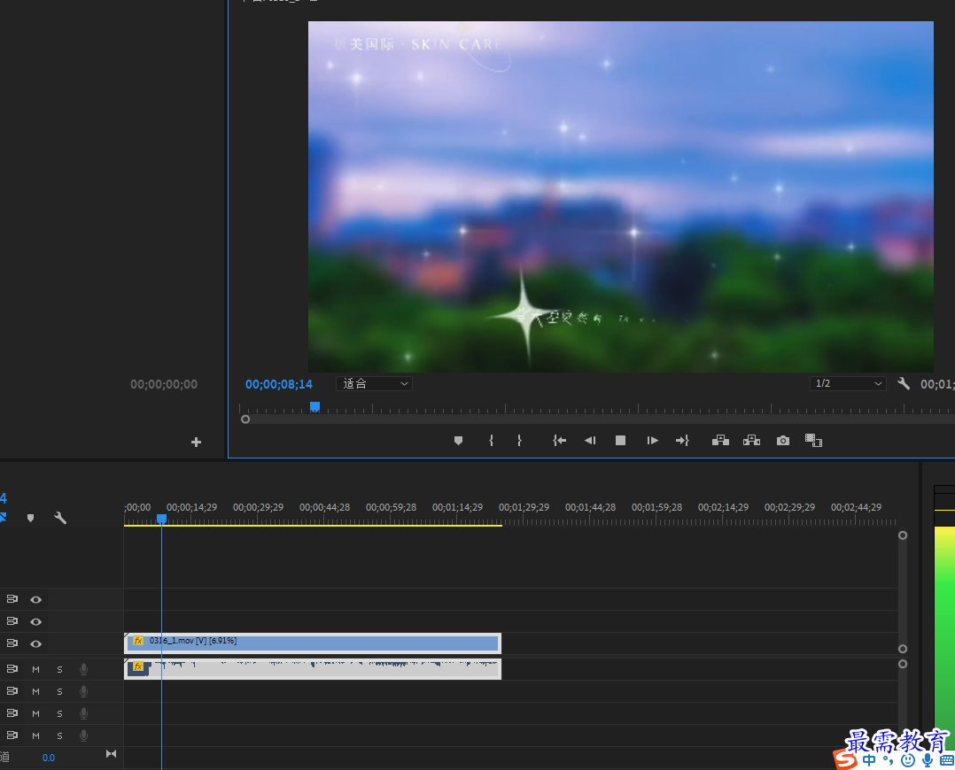This screenshot has width=955, height=770.
Task: Enable voice-over record on third audio track
Action: click(x=83, y=713)
